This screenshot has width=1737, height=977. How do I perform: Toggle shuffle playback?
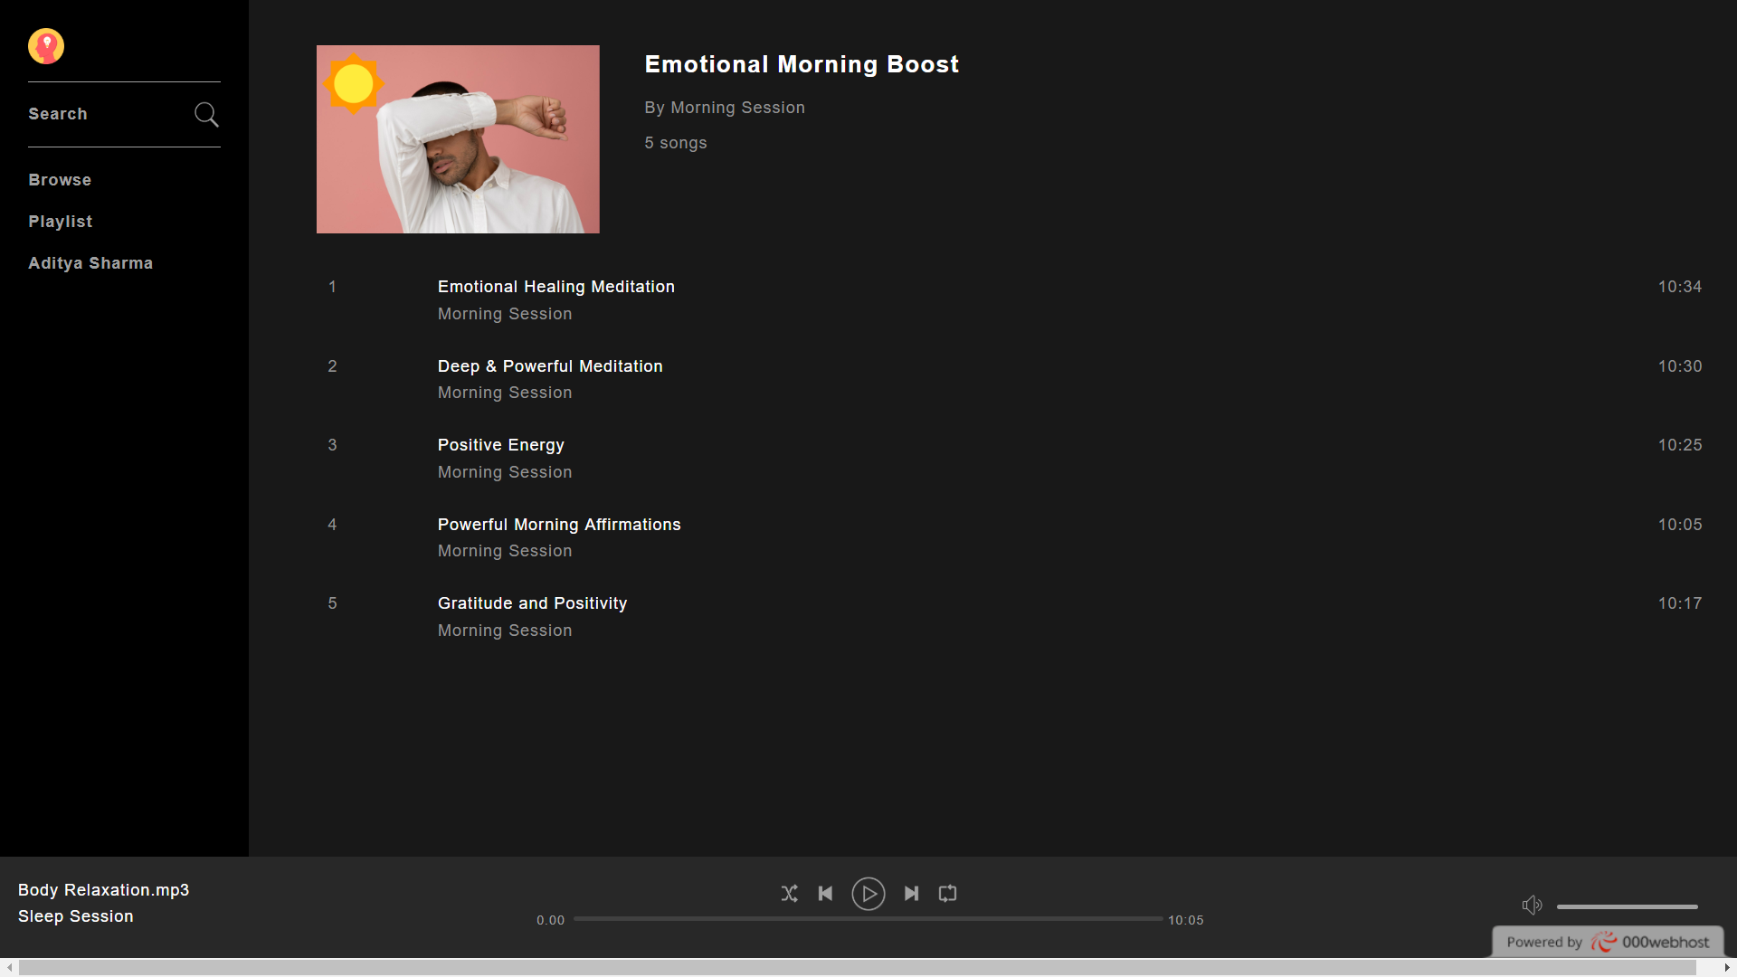coord(789,894)
